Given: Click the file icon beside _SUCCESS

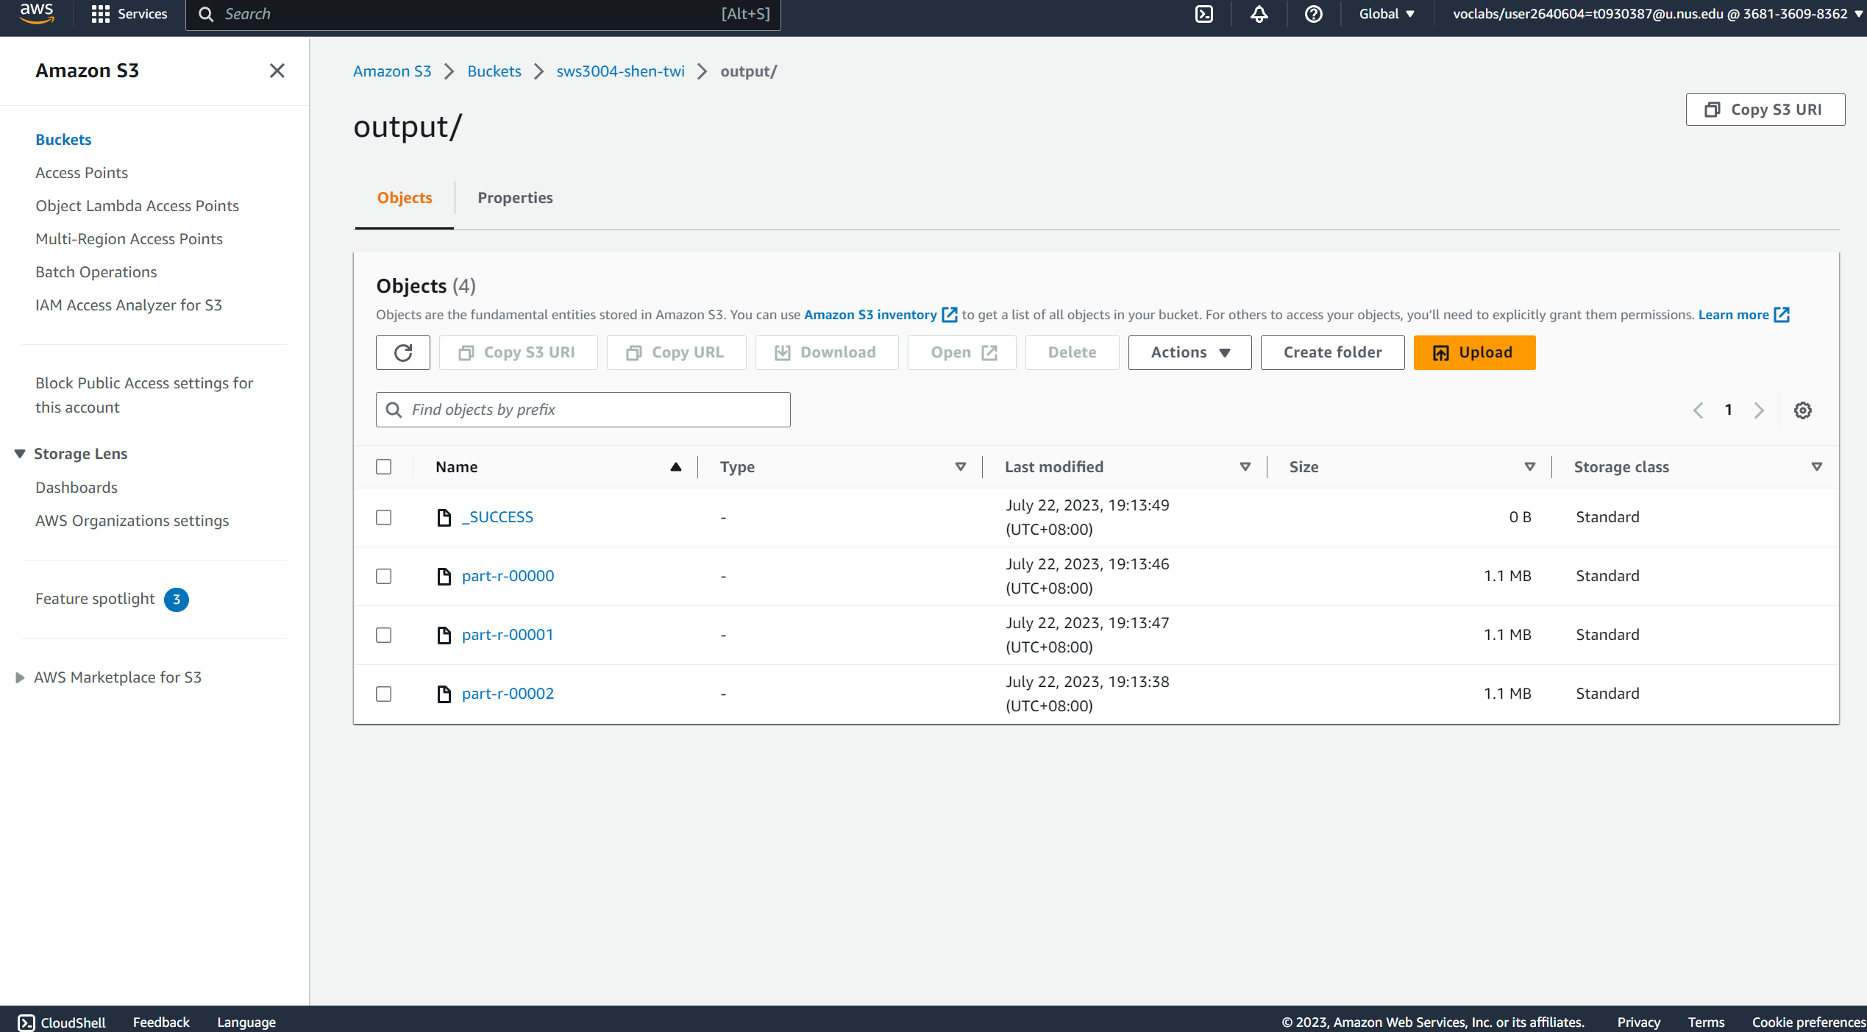Looking at the screenshot, I should (x=444, y=518).
